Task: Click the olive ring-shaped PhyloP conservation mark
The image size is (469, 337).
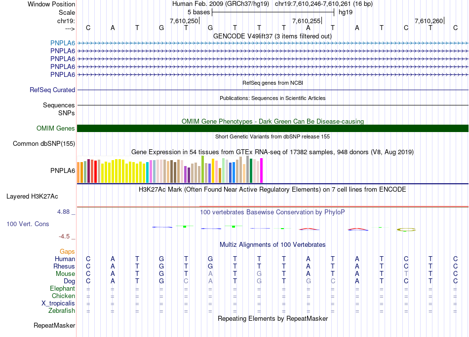Action: 406,230
